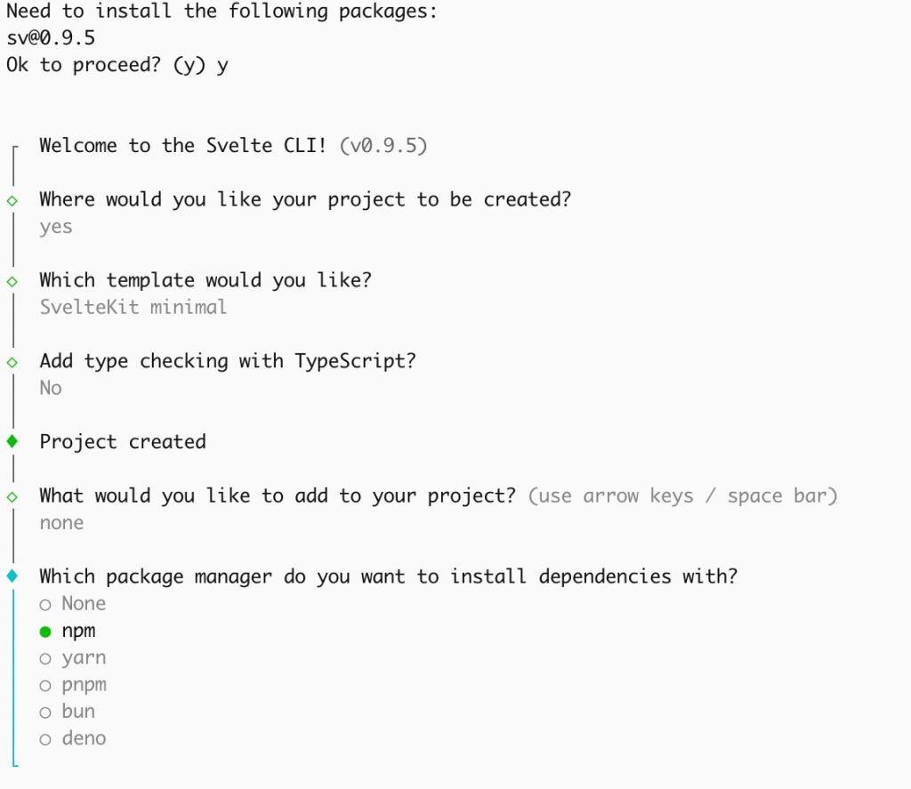Click the filled green diamond by Project created

point(12,441)
